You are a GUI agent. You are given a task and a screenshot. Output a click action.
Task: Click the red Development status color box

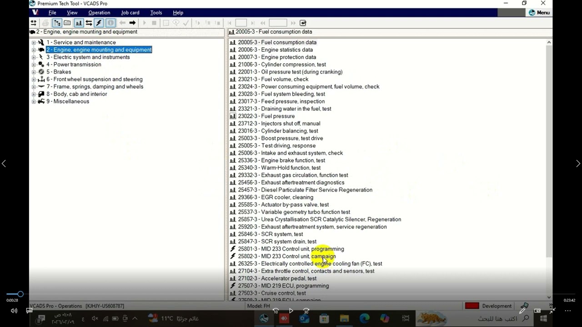472,306
